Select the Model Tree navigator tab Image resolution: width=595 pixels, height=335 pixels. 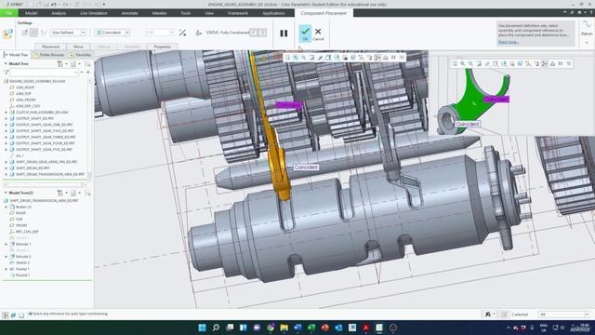(16, 55)
